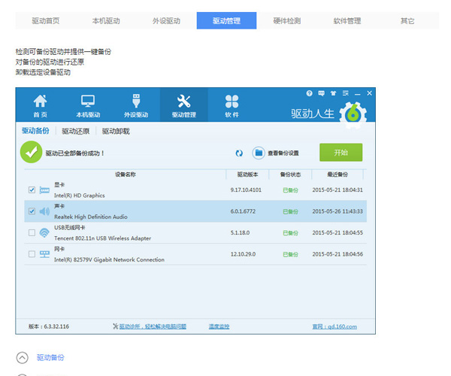
Task: Click the 版本: 6.3.32.116 version text
Action: (x=49, y=326)
